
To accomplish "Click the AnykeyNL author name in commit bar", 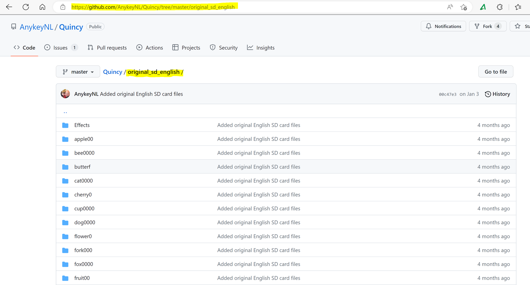I will click(x=86, y=94).
